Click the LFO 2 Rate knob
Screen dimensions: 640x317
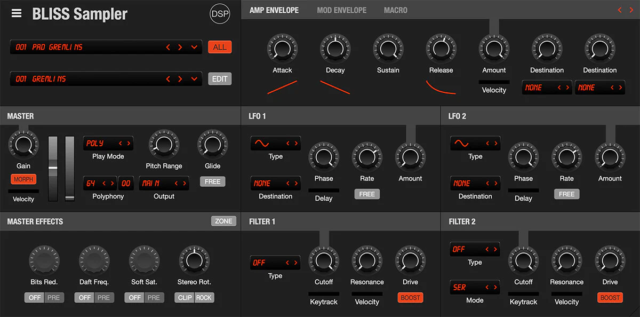pyautogui.click(x=566, y=157)
